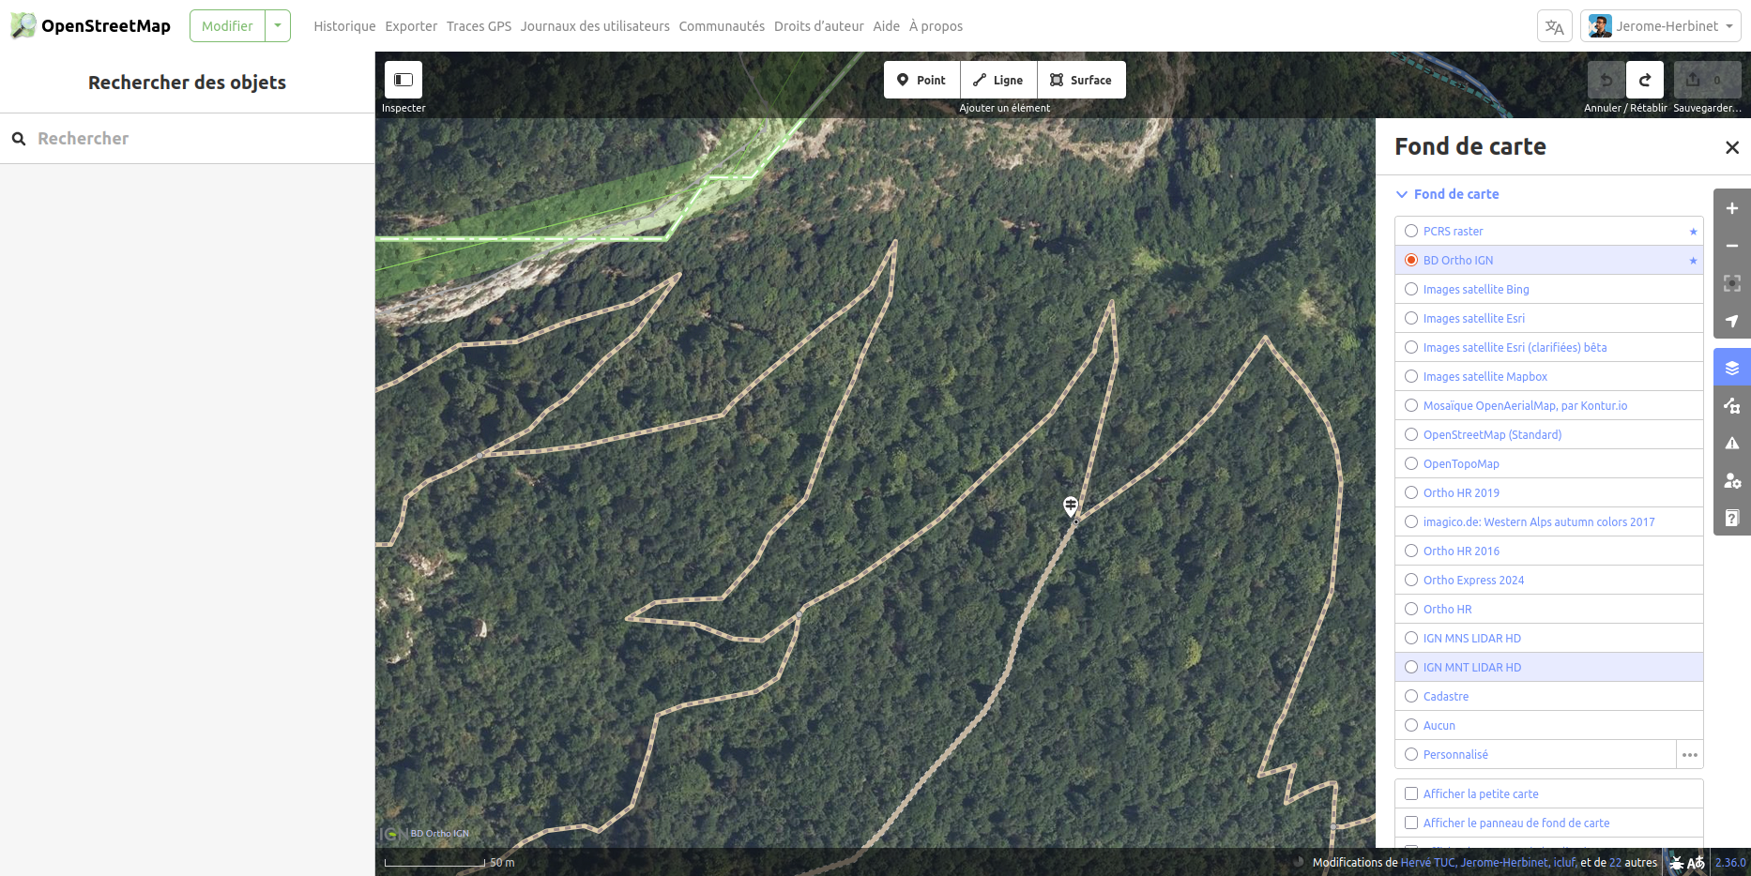The width and height of the screenshot is (1751, 876).
Task: Open the Modifier dropdown arrow
Action: pyautogui.click(x=278, y=26)
